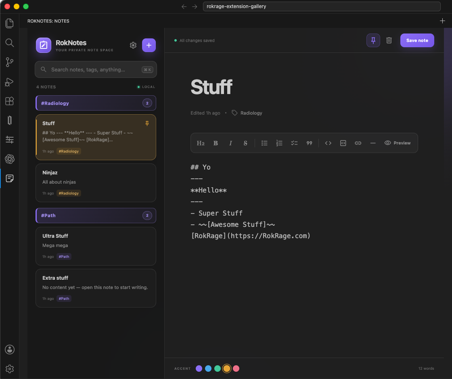Insert bulleted list from toolbar
Image resolution: width=452 pixels, height=379 pixels.
click(264, 143)
